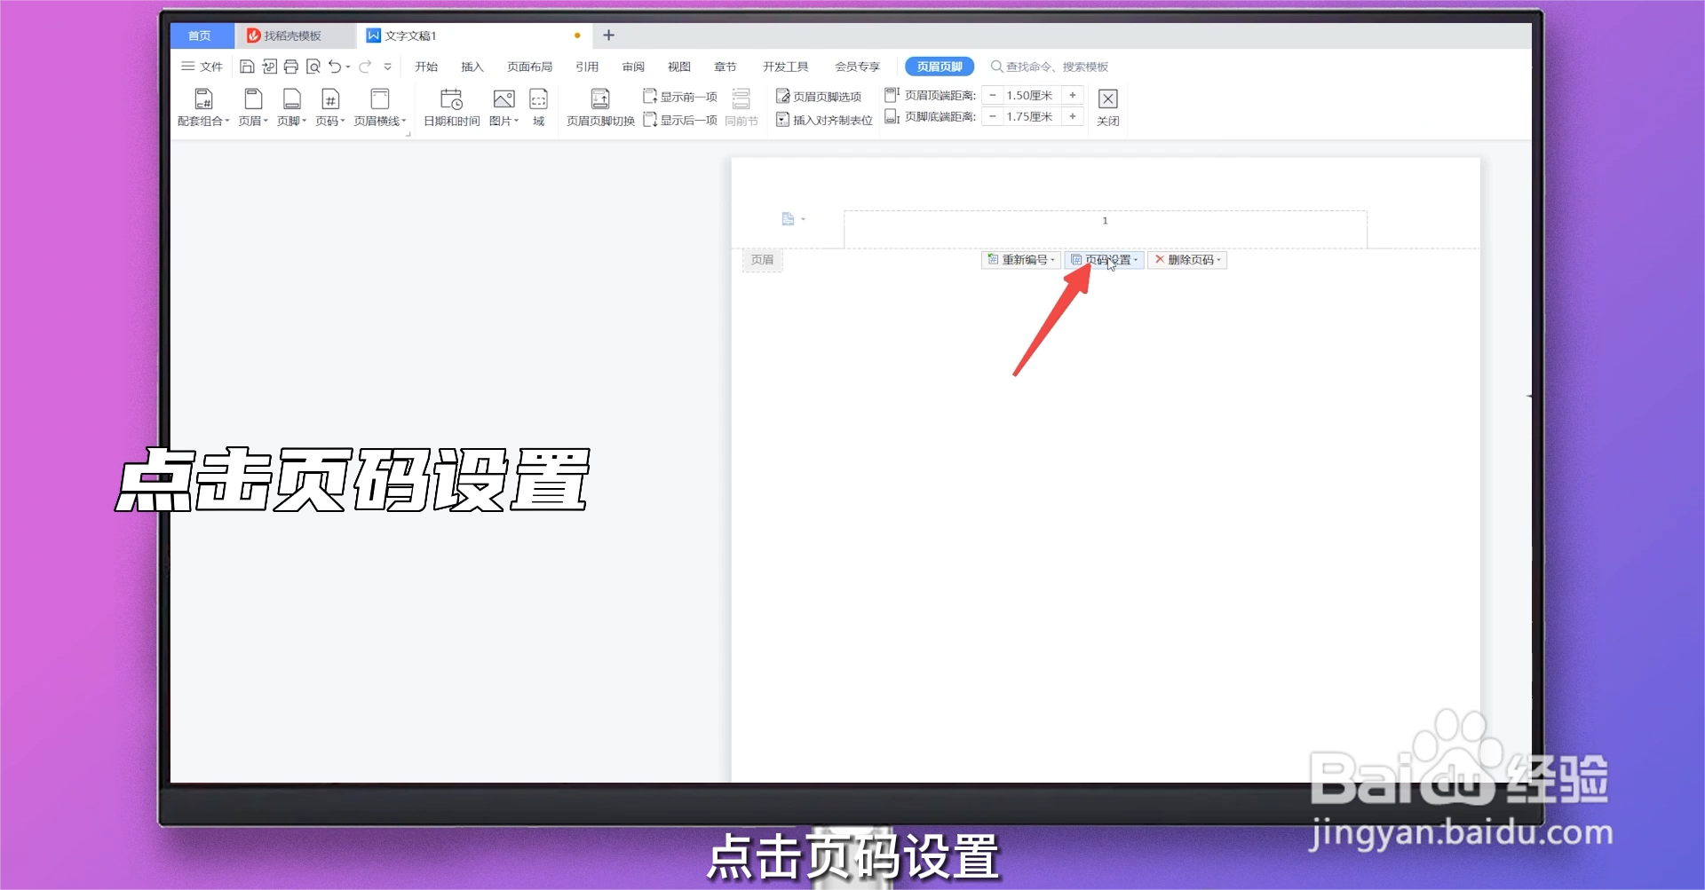
Task: Click 关闭 to close header footer mode
Action: click(x=1107, y=107)
